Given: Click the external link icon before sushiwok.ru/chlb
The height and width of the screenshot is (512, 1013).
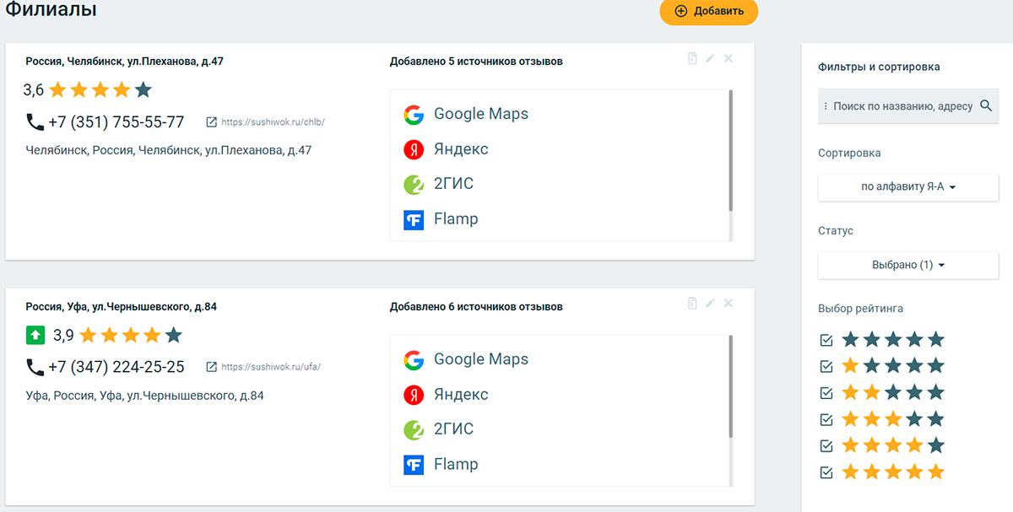Looking at the screenshot, I should [212, 122].
